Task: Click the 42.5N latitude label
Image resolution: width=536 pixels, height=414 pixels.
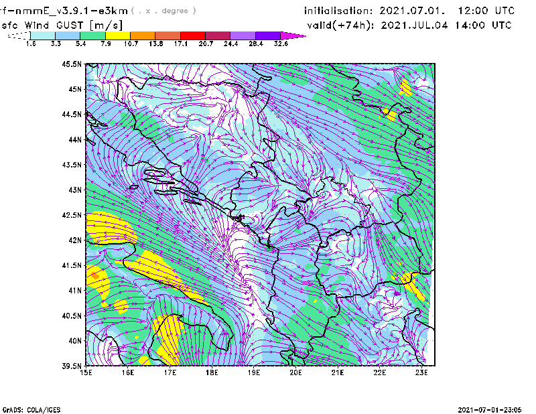Action: click(x=72, y=215)
